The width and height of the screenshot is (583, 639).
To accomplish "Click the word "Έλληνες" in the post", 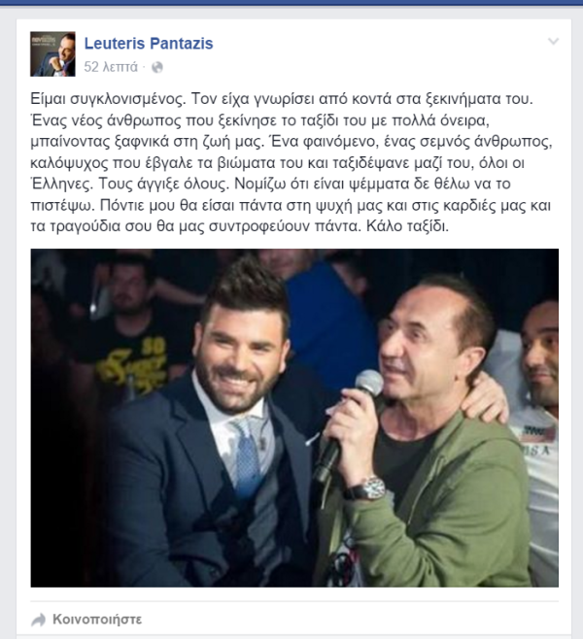I will pos(62,184).
